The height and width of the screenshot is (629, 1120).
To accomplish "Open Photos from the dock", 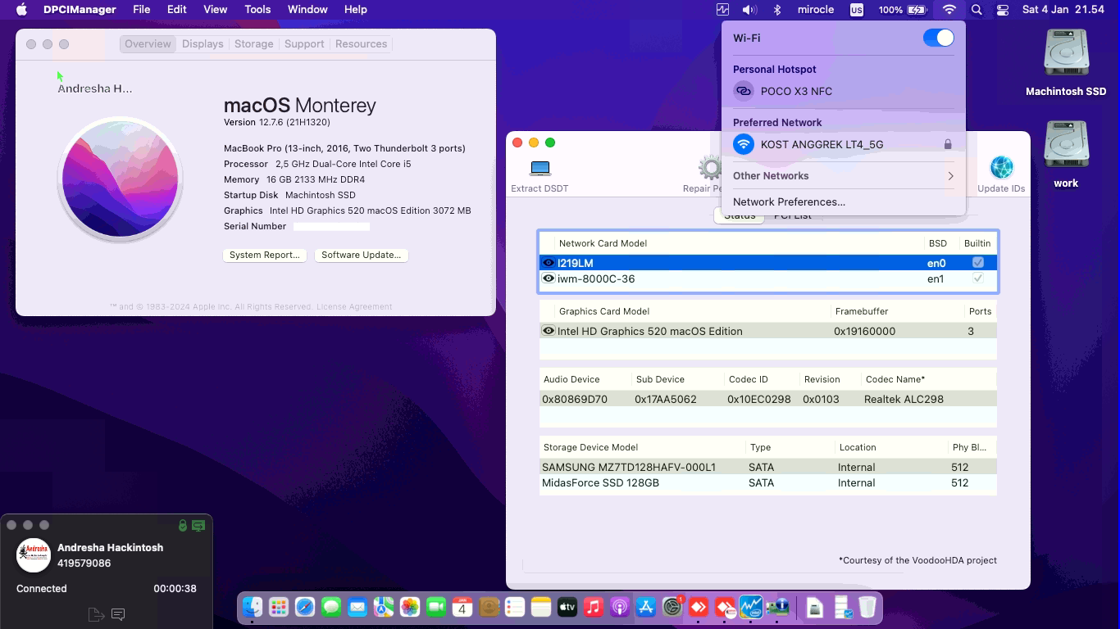I will click(x=410, y=607).
